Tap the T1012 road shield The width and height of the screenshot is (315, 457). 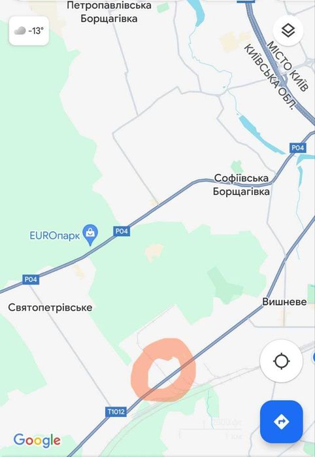click(116, 411)
